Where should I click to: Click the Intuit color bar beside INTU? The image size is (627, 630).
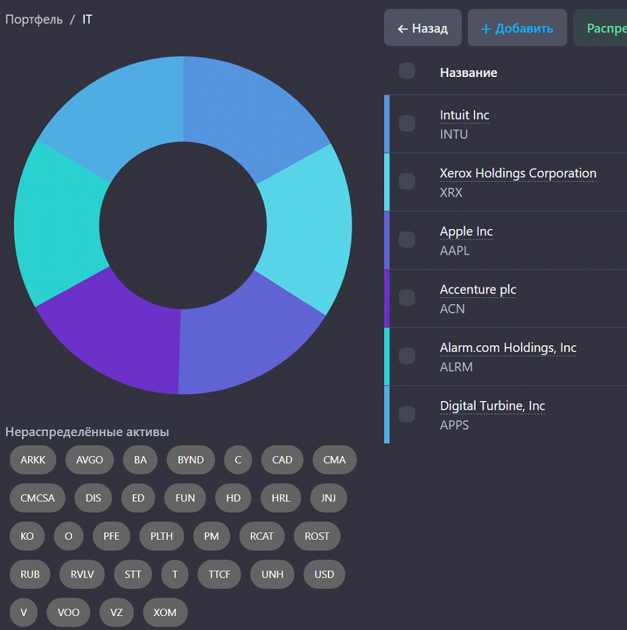[387, 123]
